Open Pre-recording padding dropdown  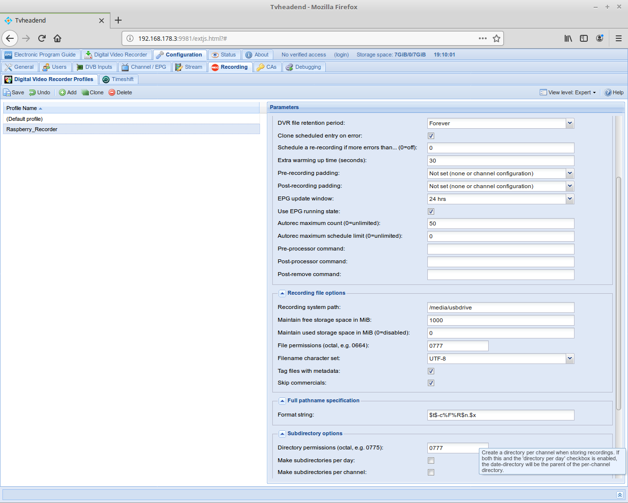click(570, 173)
